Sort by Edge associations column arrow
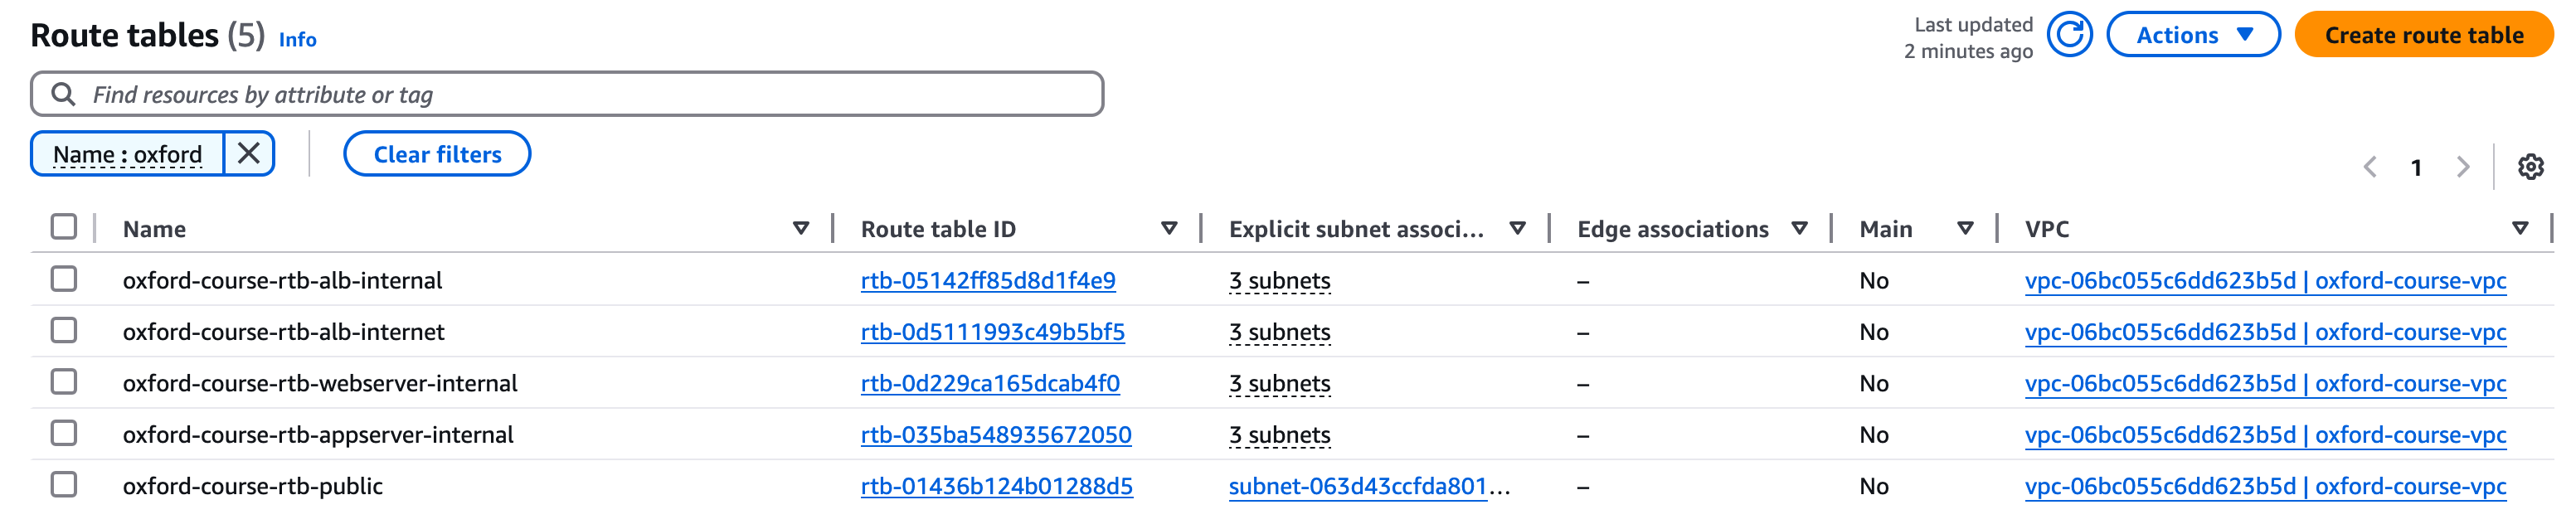 (x=1799, y=229)
